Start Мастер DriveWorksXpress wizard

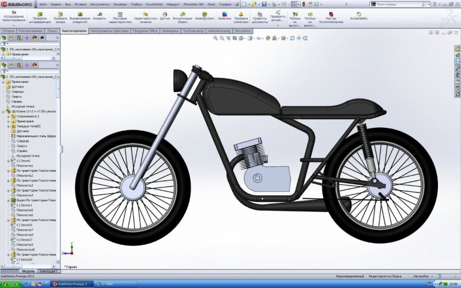click(331, 18)
